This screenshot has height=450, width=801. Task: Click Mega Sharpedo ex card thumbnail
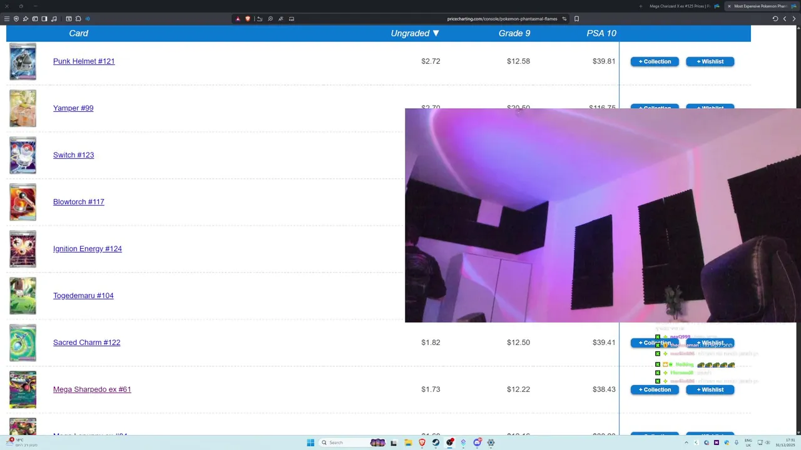pyautogui.click(x=23, y=389)
